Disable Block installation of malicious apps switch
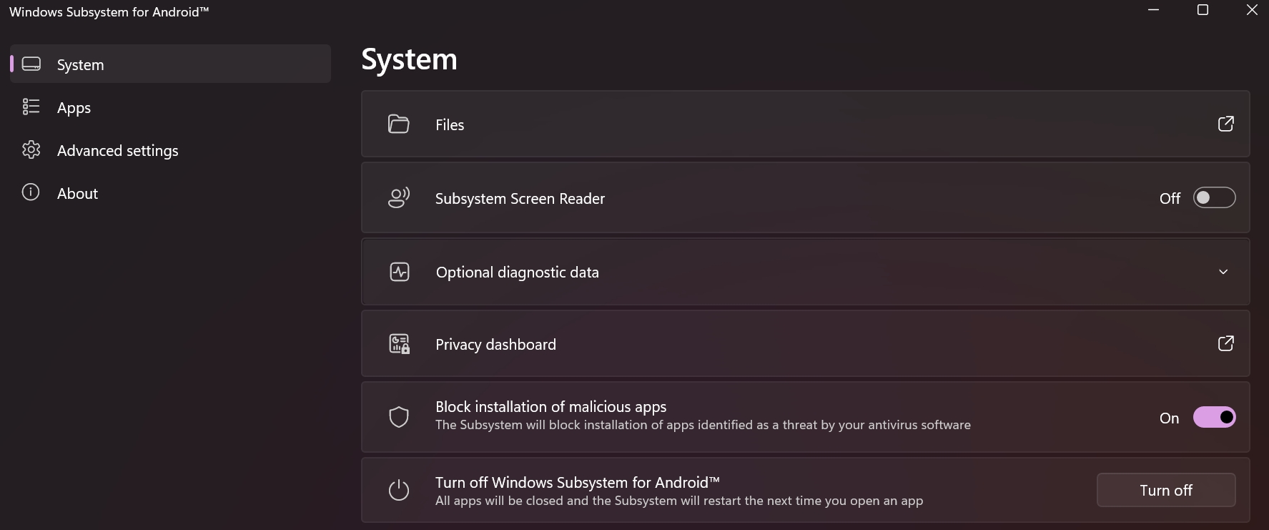 [1215, 417]
